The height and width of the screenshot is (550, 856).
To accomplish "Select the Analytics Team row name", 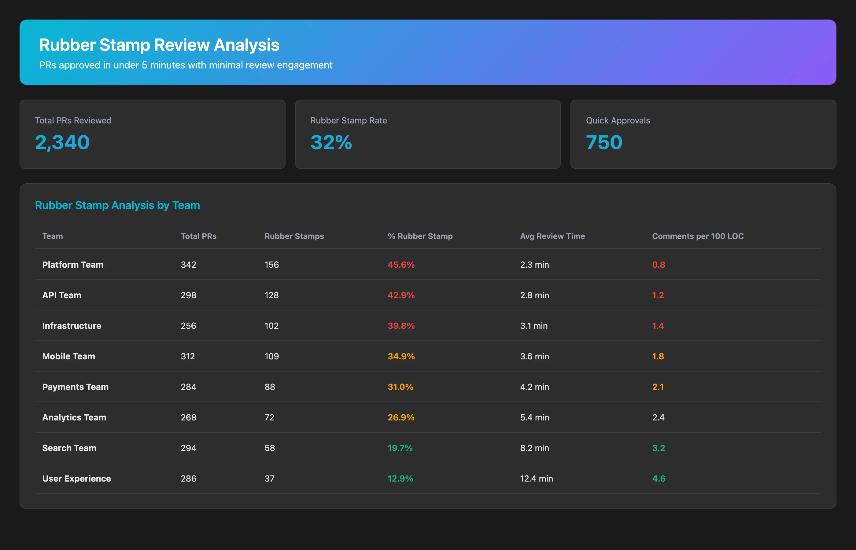I will point(74,417).
